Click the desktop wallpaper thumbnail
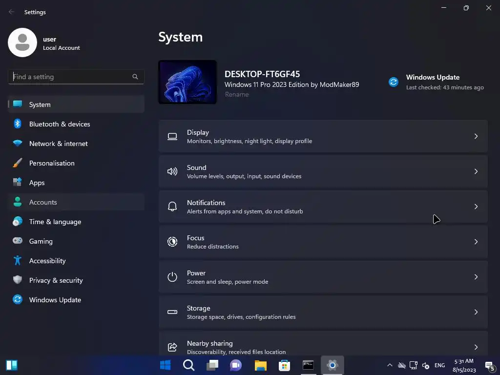The height and width of the screenshot is (375, 500). [187, 82]
